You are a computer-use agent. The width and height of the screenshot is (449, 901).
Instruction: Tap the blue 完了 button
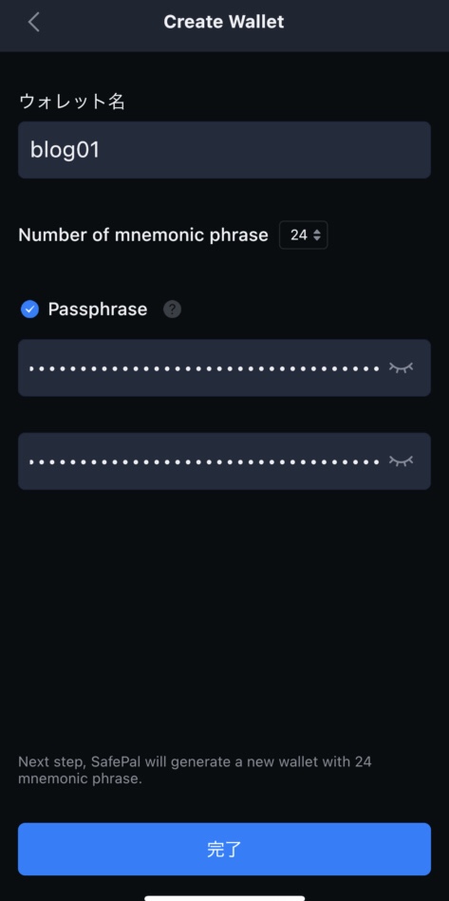pyautogui.click(x=224, y=850)
